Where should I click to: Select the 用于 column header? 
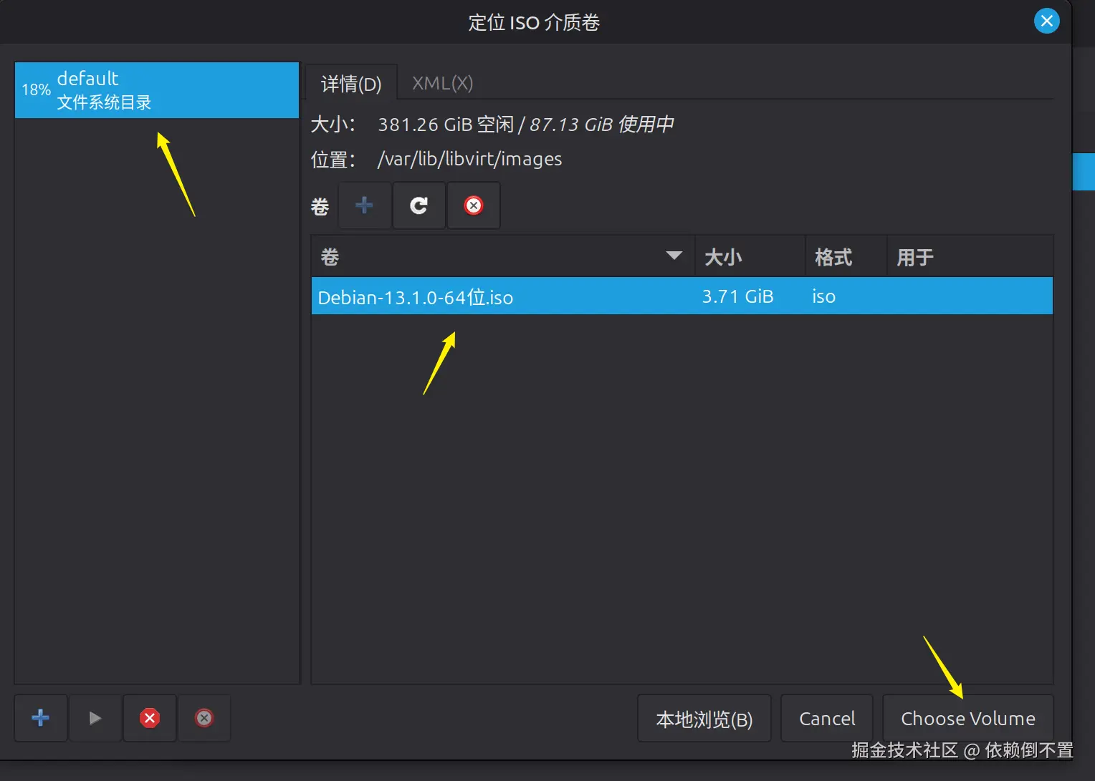click(915, 256)
